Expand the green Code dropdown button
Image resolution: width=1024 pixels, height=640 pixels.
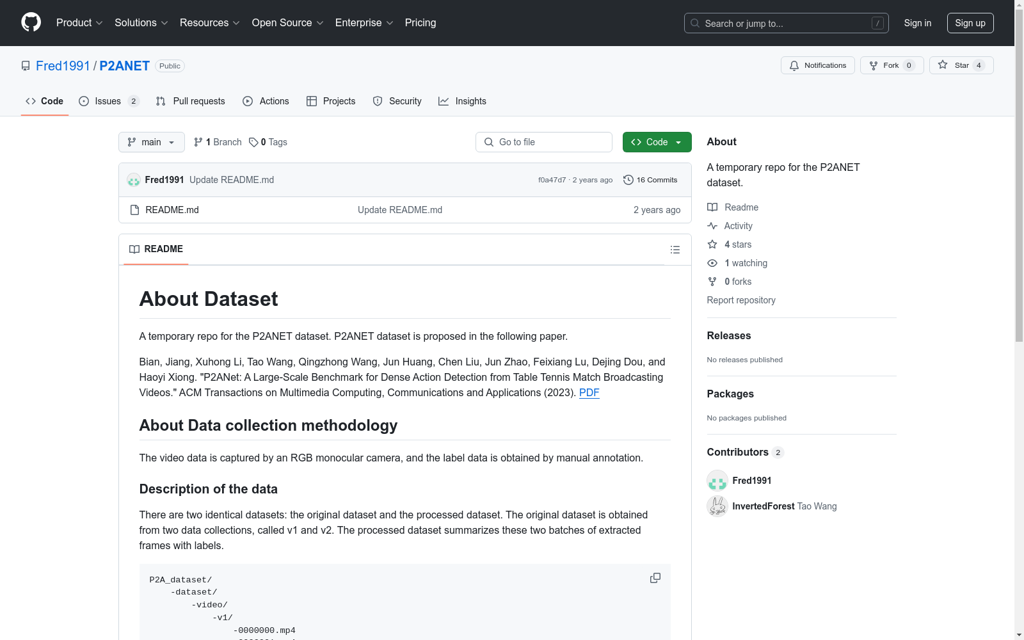(657, 142)
